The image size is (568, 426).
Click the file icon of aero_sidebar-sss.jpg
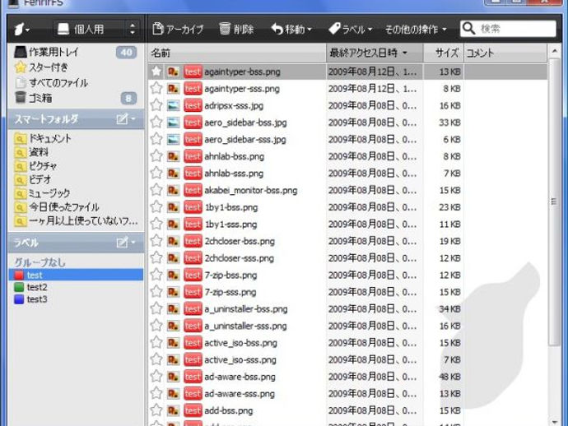click(x=174, y=139)
